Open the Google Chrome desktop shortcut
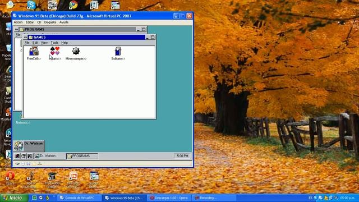Viewport: 359px width, 202px height. click(73, 5)
